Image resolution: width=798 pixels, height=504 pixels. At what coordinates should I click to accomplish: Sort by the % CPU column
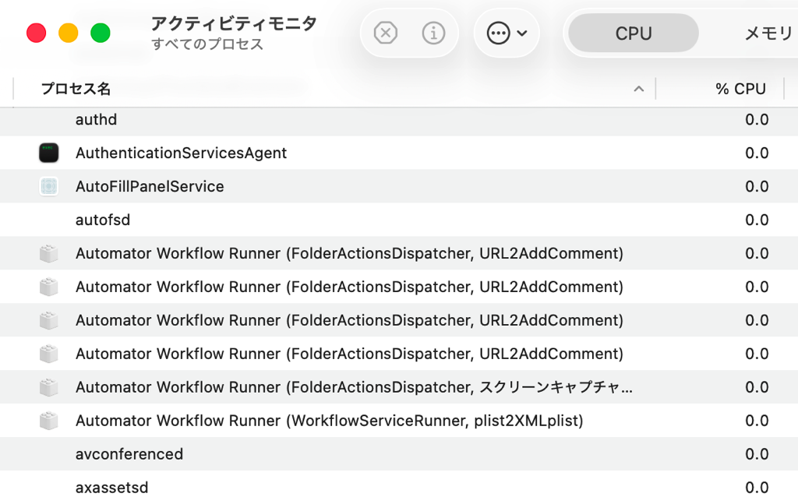pos(740,89)
